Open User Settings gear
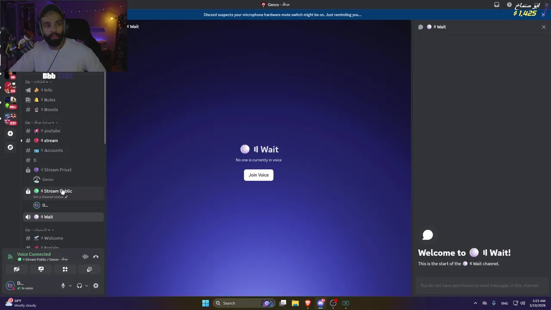 pyautogui.click(x=96, y=285)
